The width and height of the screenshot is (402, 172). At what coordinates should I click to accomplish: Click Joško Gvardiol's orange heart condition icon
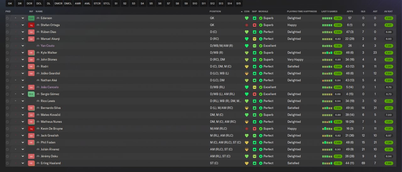247,73
